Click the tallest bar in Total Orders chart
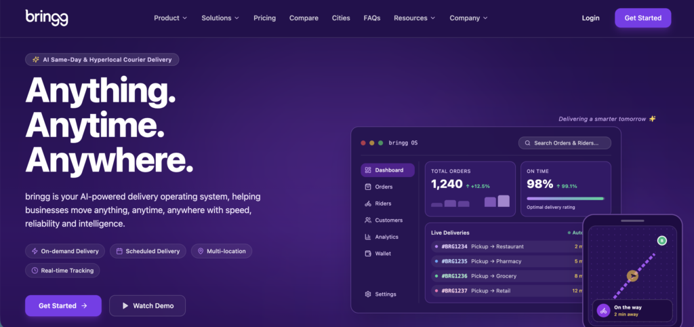Screen dimensions: 694x327 click(504, 201)
